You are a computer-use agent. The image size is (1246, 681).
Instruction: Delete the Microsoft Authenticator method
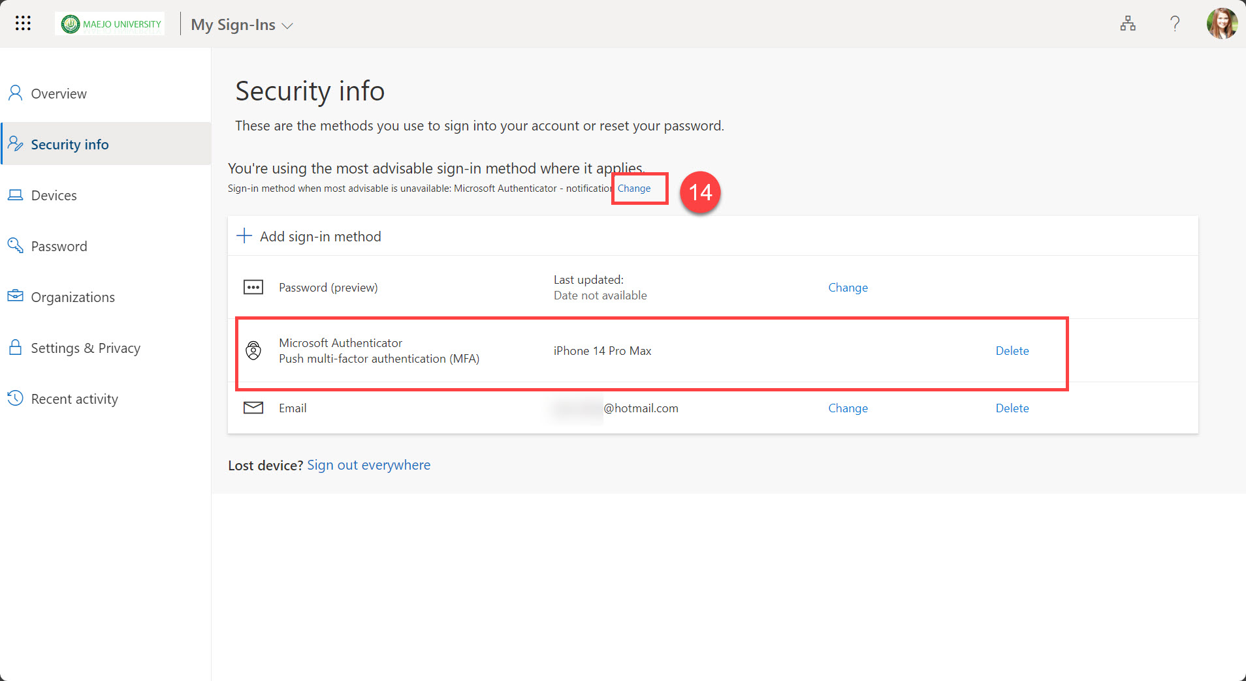1012,351
